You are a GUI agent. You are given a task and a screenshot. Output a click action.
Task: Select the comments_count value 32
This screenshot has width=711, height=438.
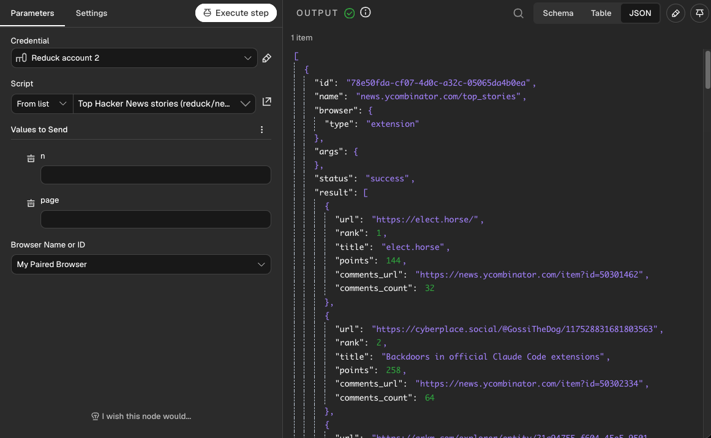coord(429,289)
